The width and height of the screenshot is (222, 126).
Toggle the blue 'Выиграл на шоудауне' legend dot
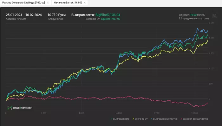[x=152, y=119]
